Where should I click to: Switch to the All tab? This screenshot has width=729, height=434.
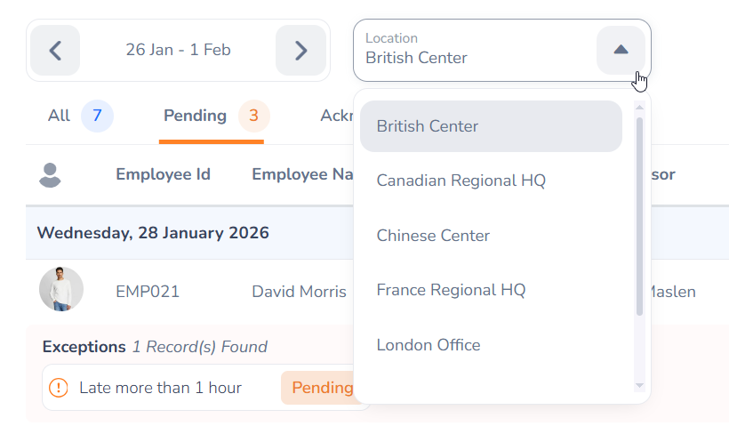tap(60, 116)
